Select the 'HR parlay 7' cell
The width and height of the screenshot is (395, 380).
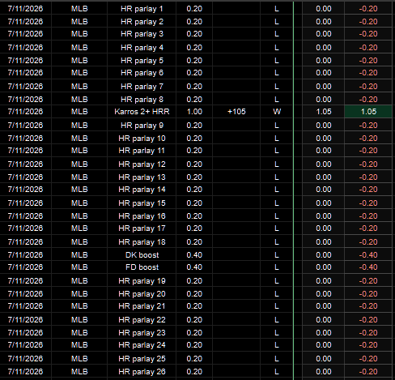tap(142, 87)
